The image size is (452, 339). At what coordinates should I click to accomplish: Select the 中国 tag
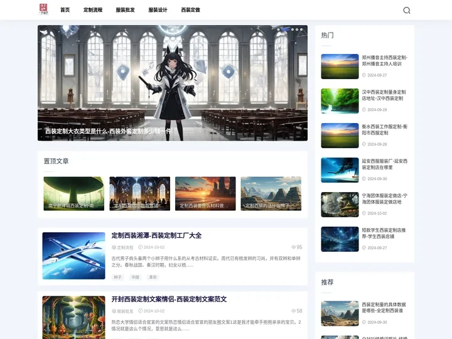[135, 277]
